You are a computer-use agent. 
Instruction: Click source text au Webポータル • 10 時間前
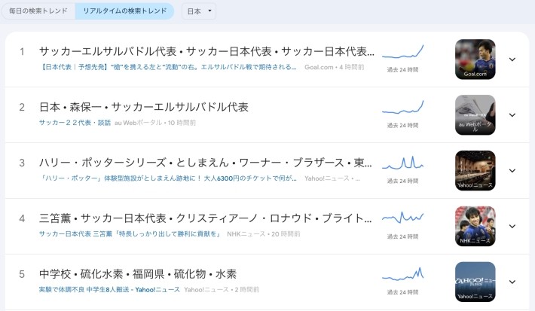pos(155,123)
